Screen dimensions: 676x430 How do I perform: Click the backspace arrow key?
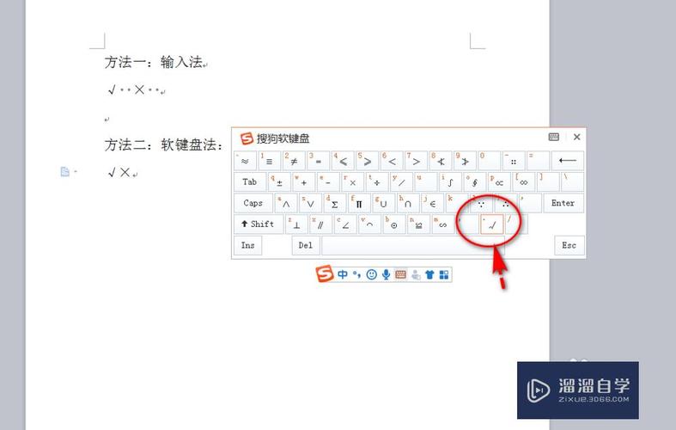[x=568, y=161]
